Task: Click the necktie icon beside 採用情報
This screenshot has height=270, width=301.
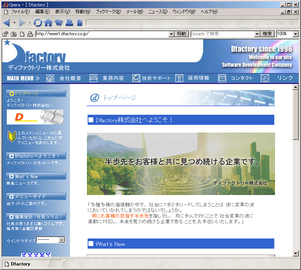Action: coord(179,78)
